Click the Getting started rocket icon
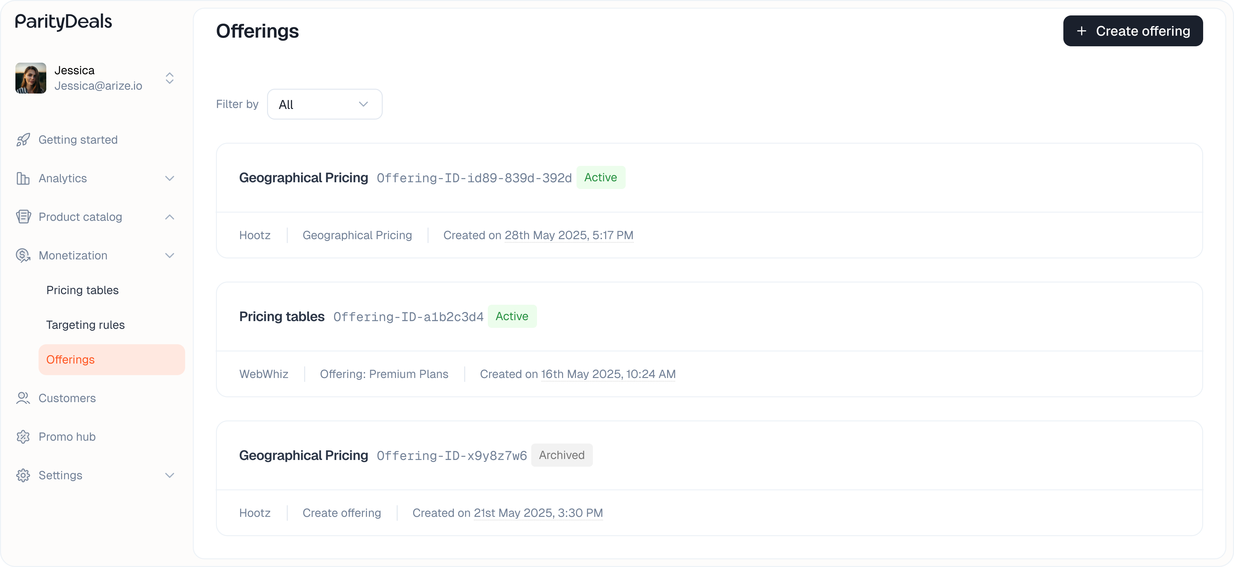 [x=23, y=139]
